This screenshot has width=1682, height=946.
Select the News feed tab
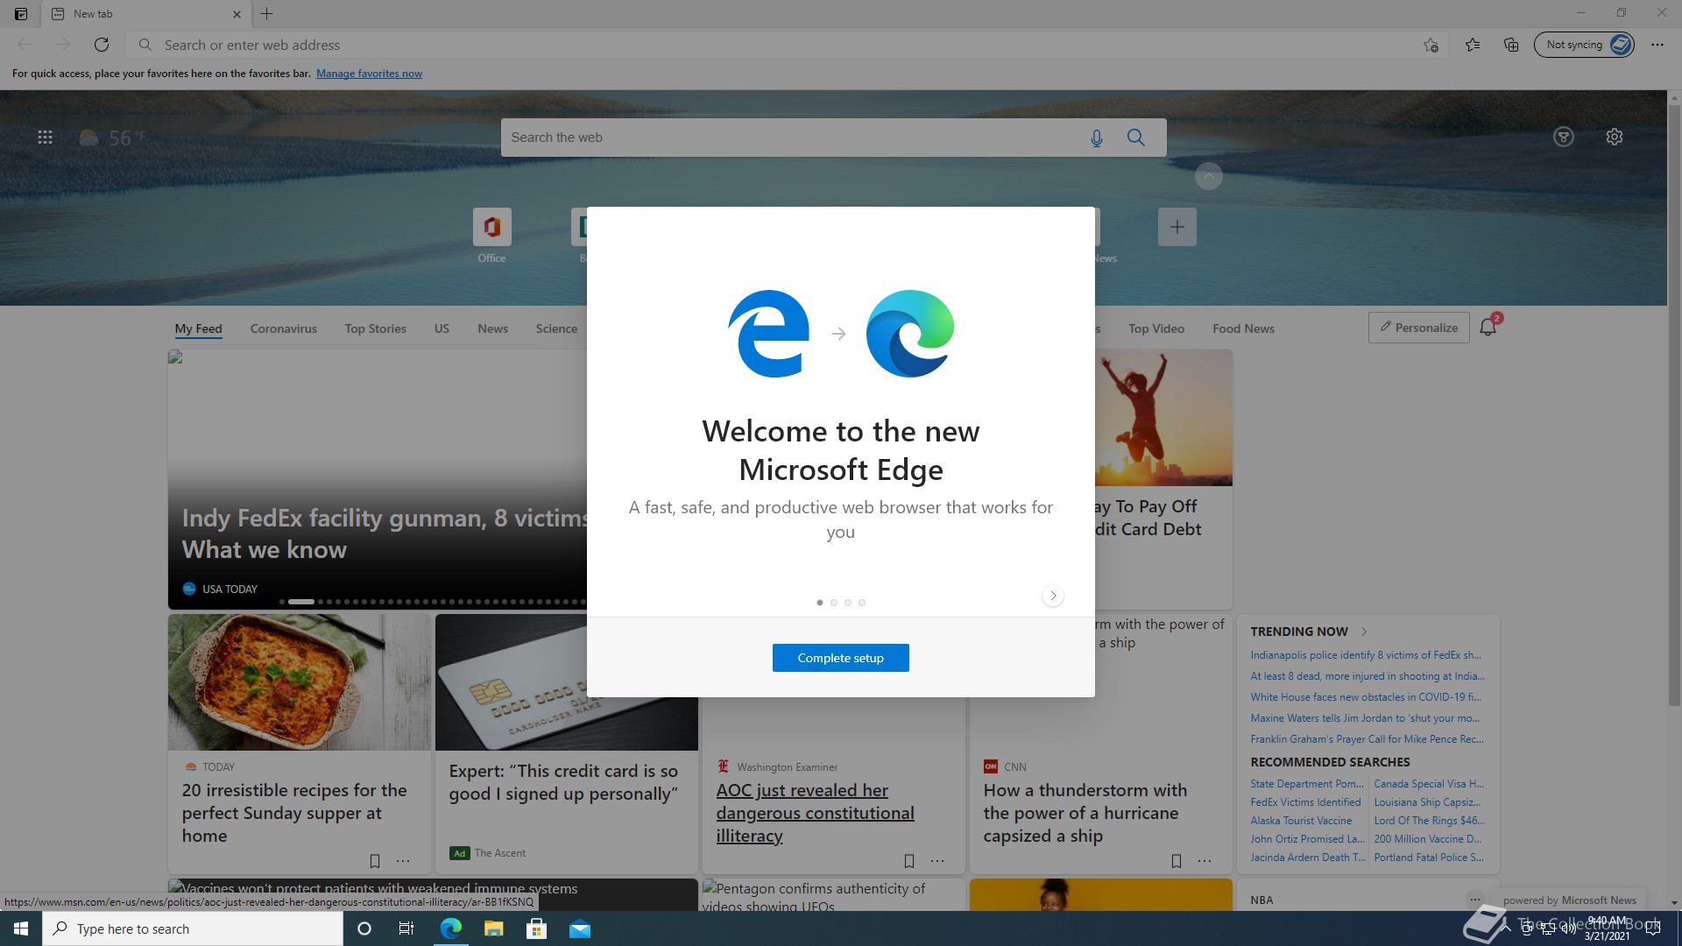(x=492, y=328)
